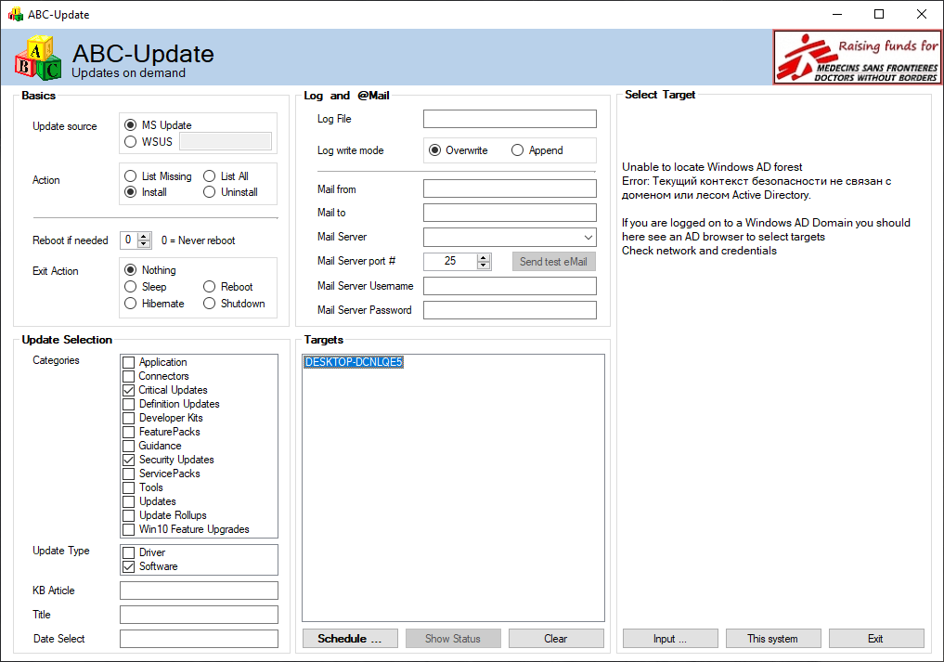The width and height of the screenshot is (944, 662).
Task: Decrease Mail Server port number with down arrow
Action: [484, 265]
